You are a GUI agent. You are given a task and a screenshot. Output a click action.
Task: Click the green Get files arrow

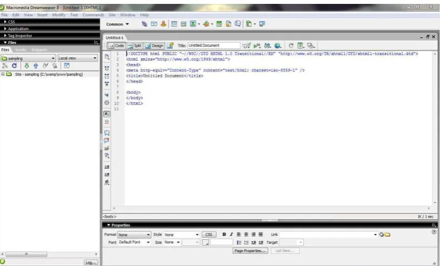(x=27, y=66)
